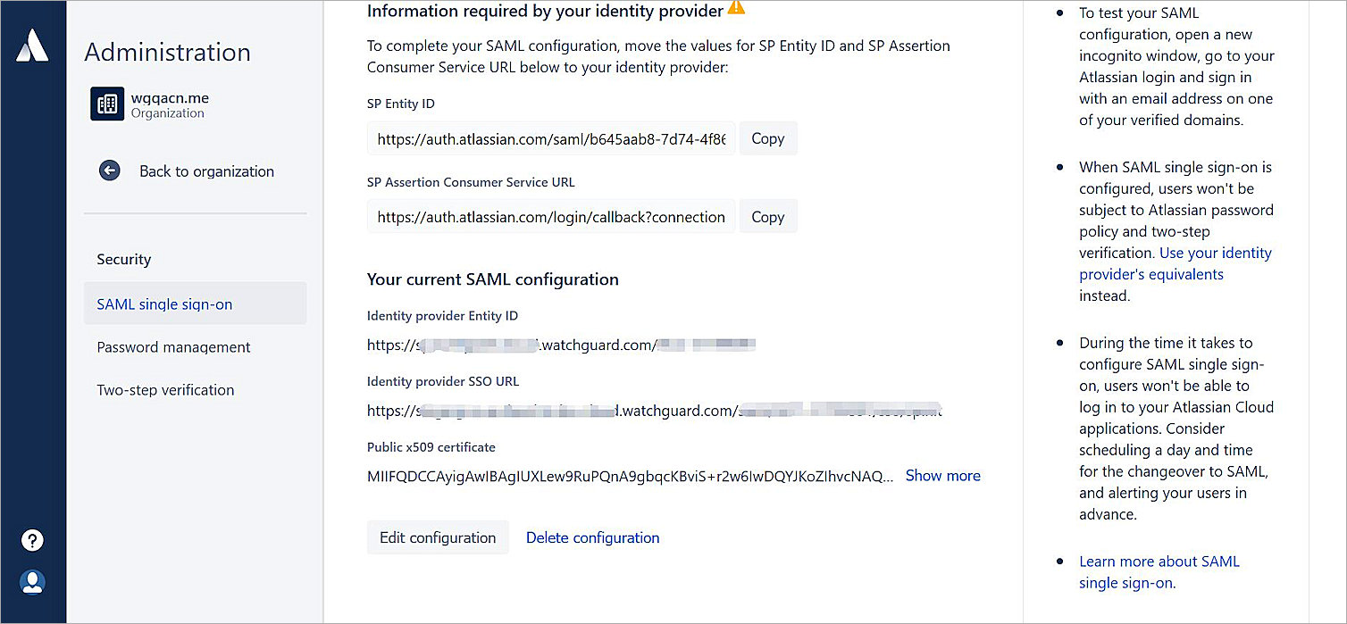Click Back to organization
The image size is (1347, 624).
[206, 171]
